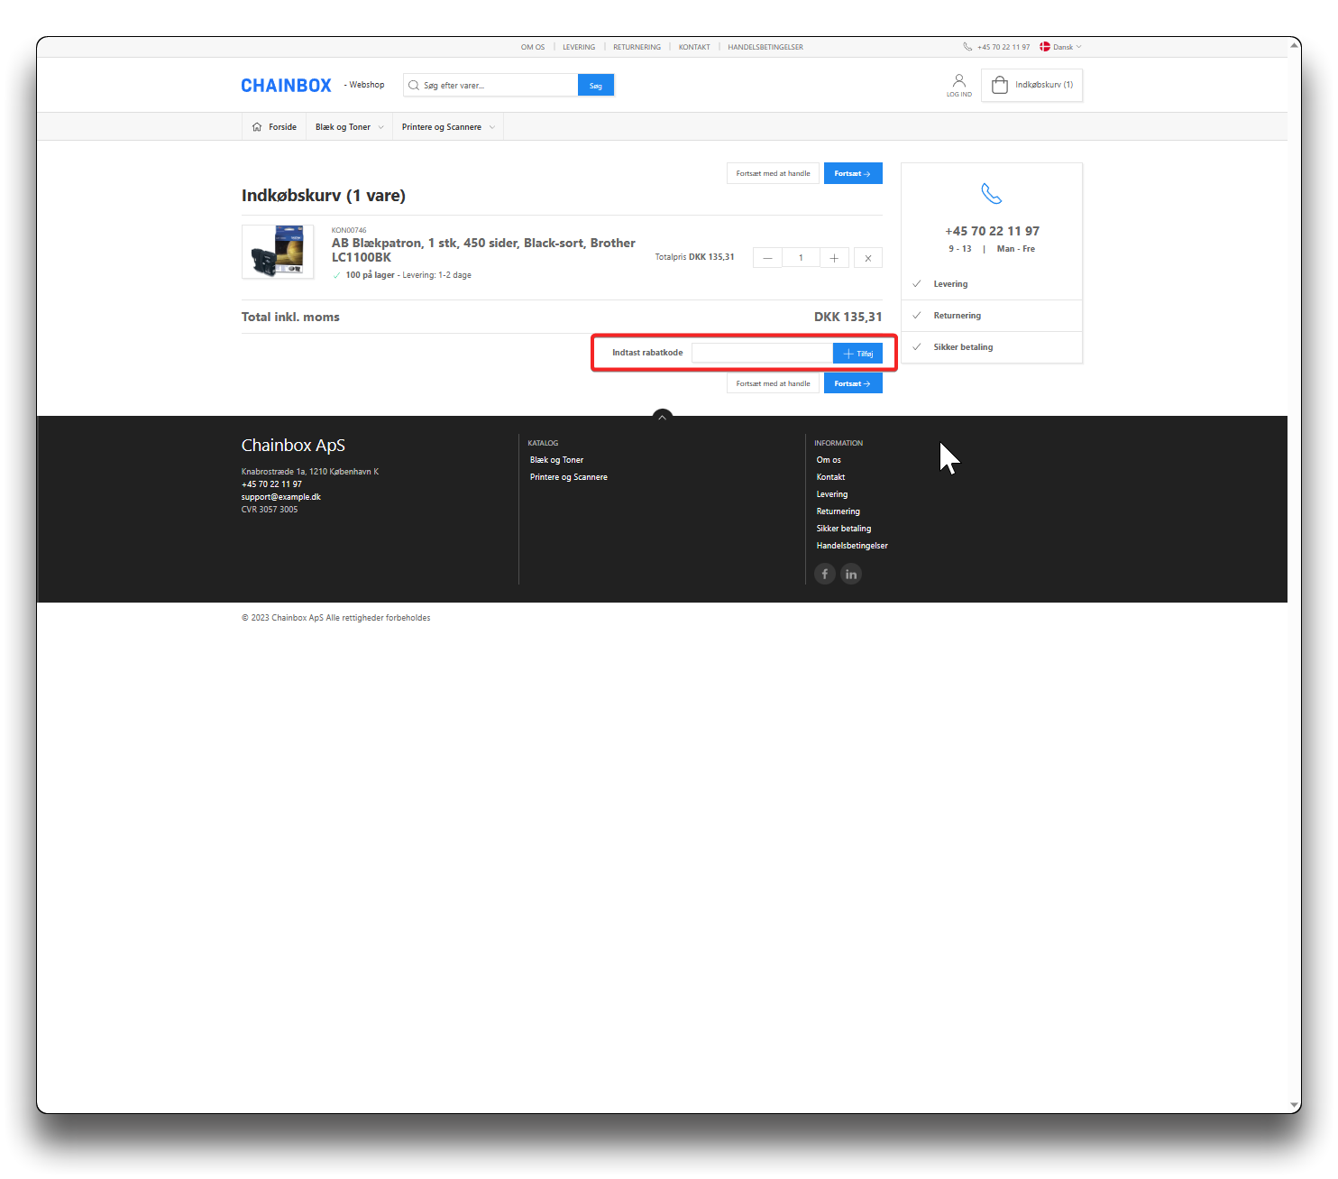Expand the Blæk og Toner menu
The width and height of the screenshot is (1338, 1179).
350,127
